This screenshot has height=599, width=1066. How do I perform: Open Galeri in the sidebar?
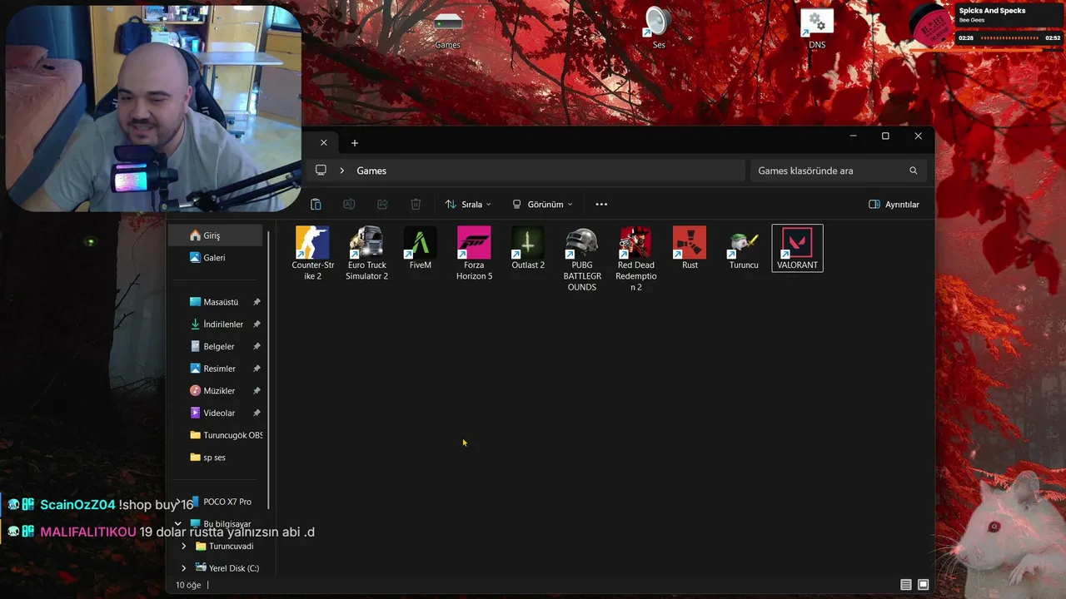coord(216,258)
